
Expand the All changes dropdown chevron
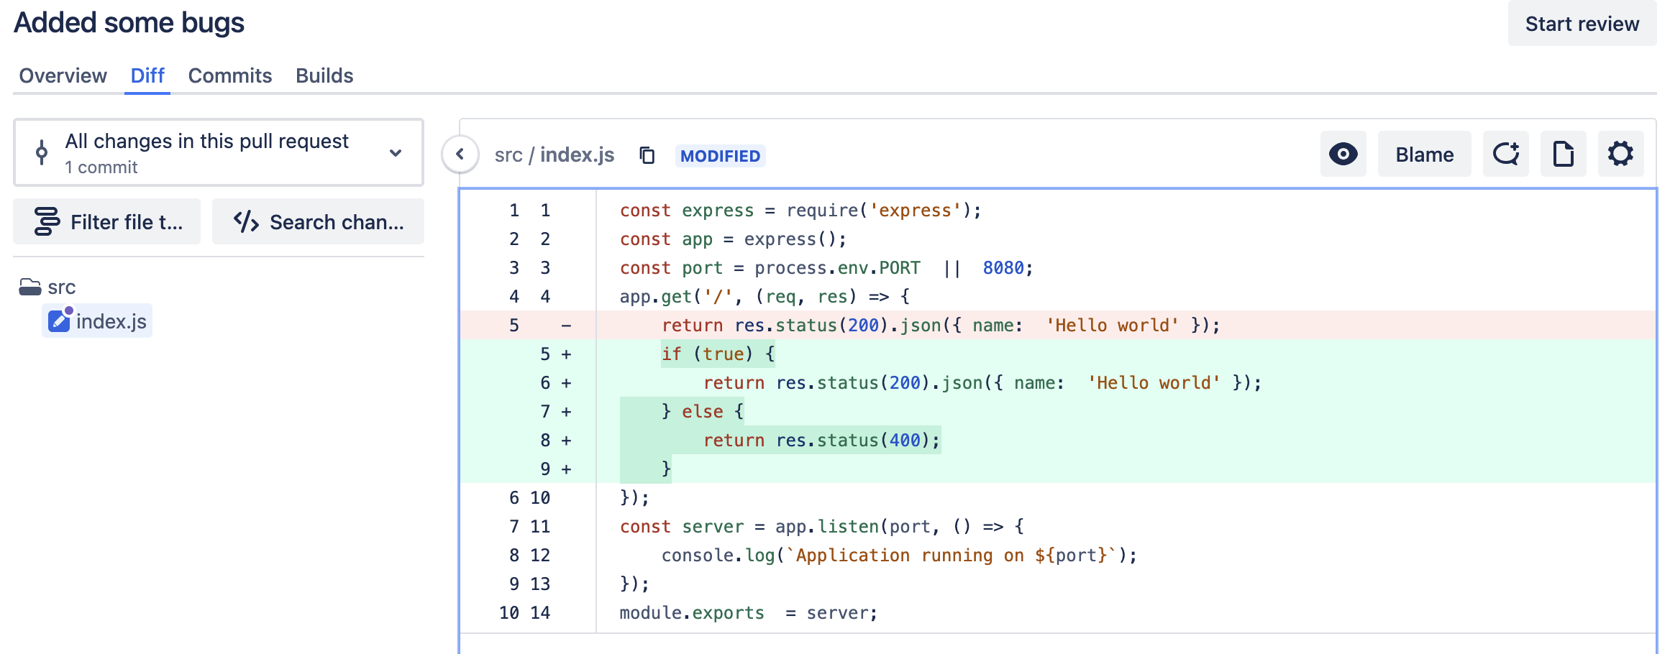396,153
